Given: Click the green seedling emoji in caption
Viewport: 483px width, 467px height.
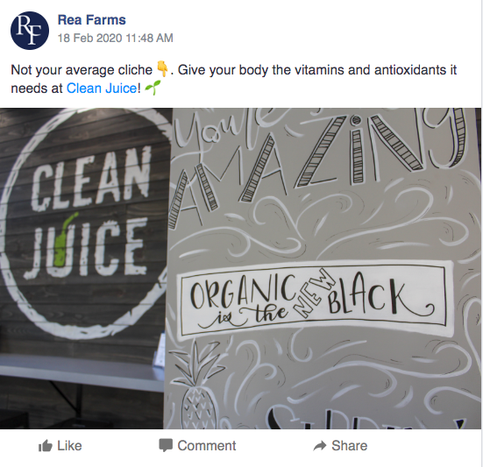Looking at the screenshot, I should (x=153, y=88).
